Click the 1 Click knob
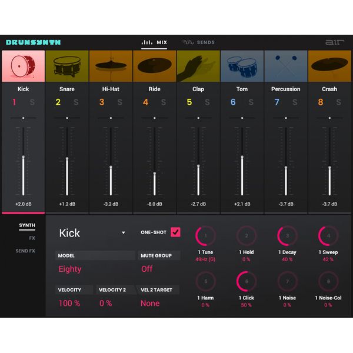 (247, 281)
